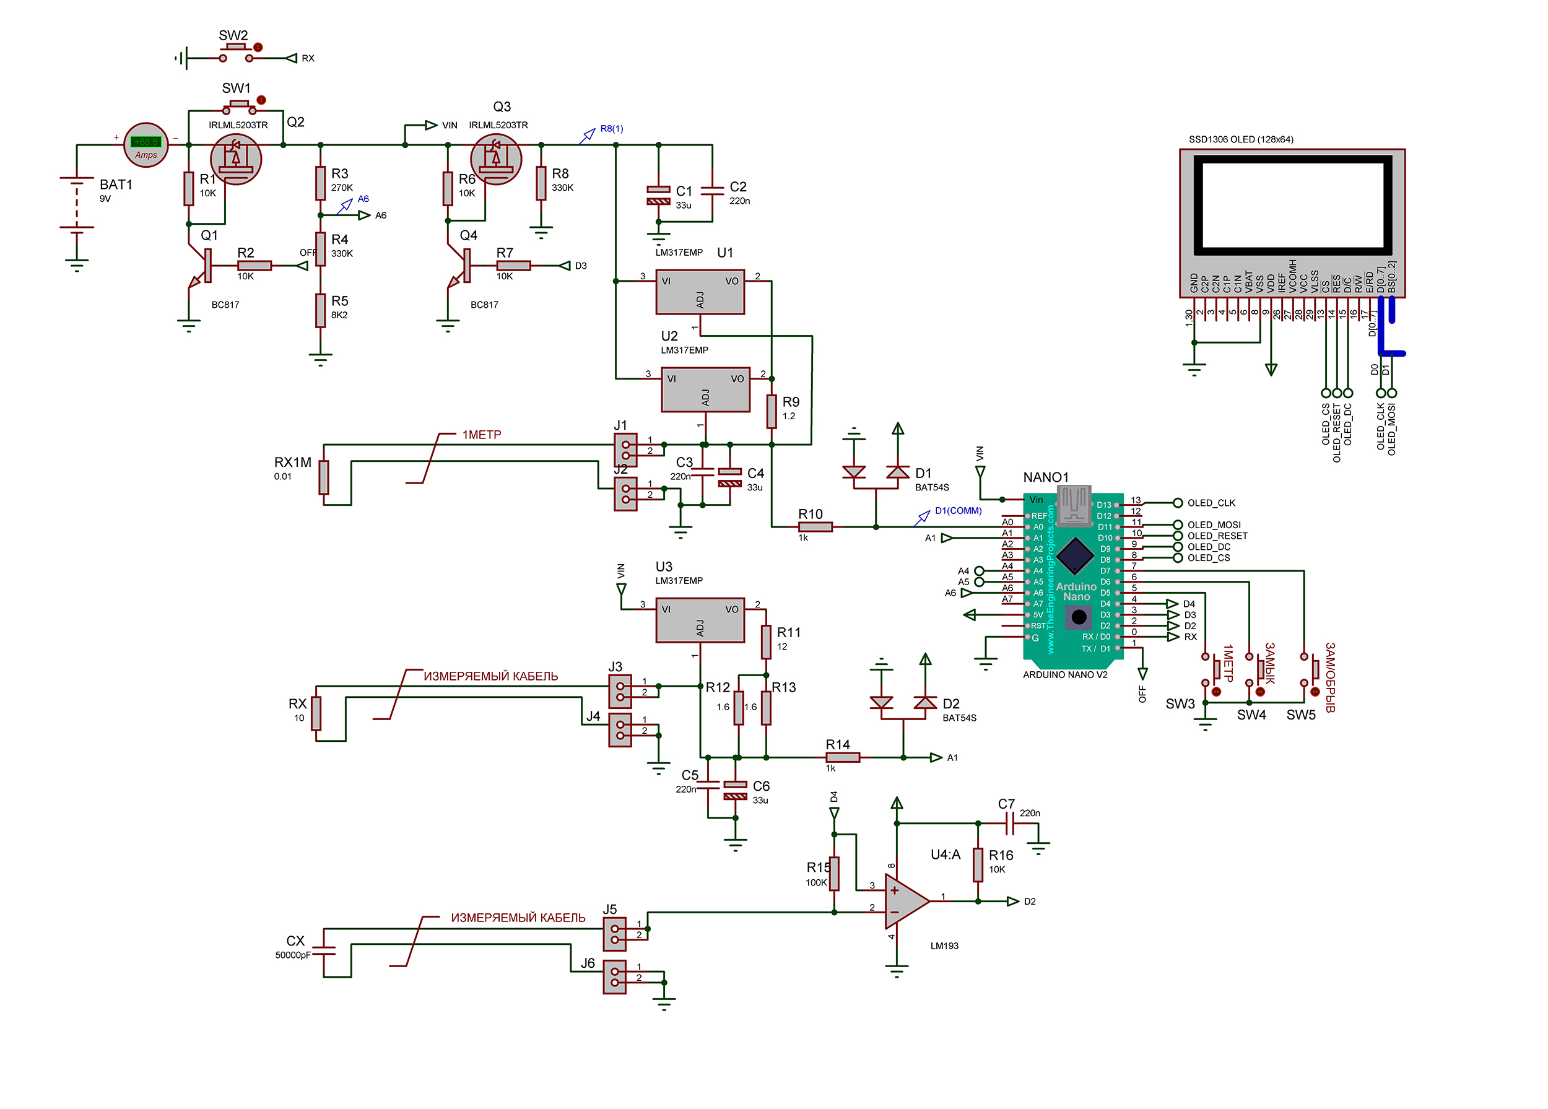This screenshot has width=1548, height=1109.
Task: Click the CX 50000pF capacitor
Action: tap(323, 950)
